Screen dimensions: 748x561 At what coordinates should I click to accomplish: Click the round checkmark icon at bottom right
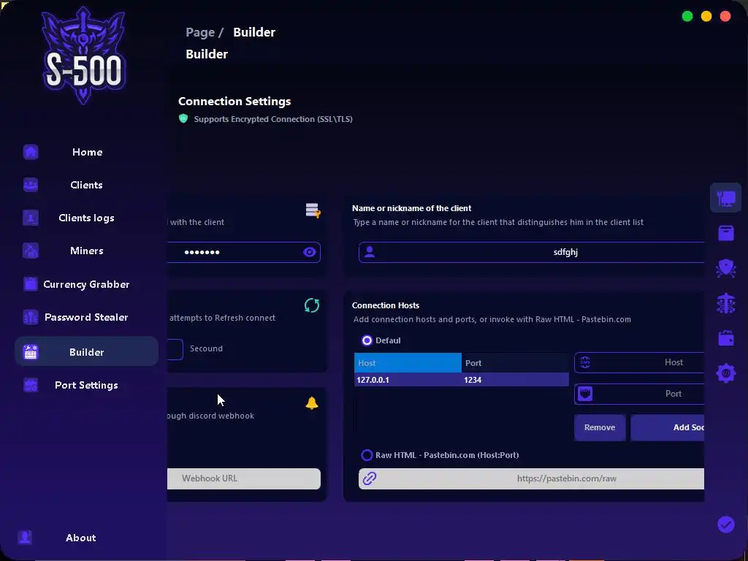(x=725, y=524)
